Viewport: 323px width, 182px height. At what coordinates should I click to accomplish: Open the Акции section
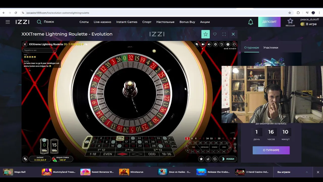[x=205, y=22]
